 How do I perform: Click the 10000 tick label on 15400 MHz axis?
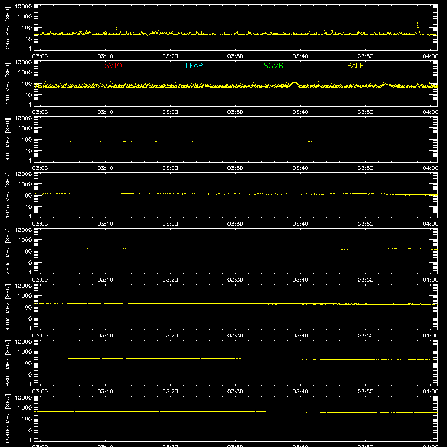tap(23, 398)
